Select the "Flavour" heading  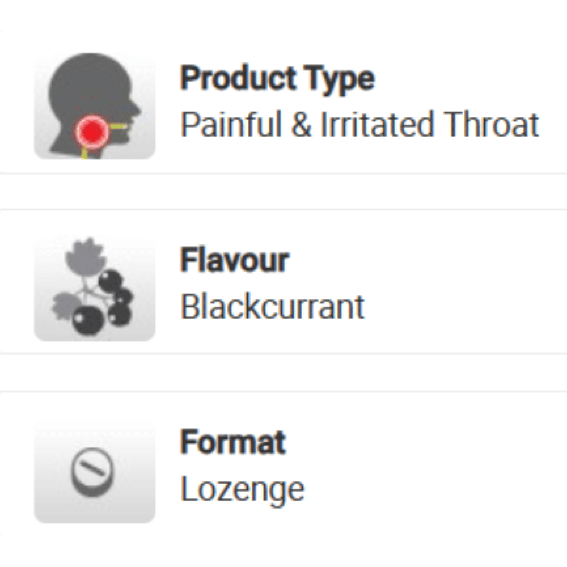[234, 260]
